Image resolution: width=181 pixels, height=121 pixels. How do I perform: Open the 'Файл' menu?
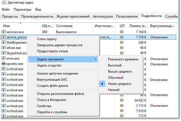point(5,9)
